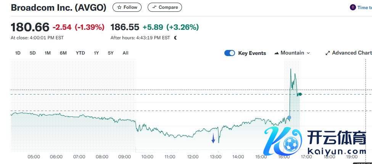Click the Advanced Chart expand arrows icon
The height and width of the screenshot is (164, 372).
[327, 53]
